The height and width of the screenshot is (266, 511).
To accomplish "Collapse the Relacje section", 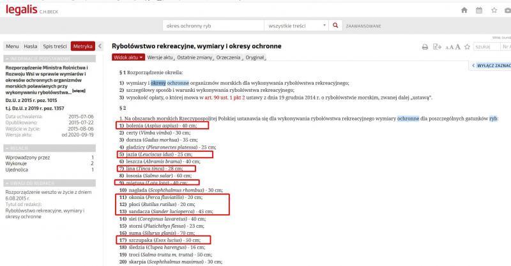I will pyautogui.click(x=49, y=146).
